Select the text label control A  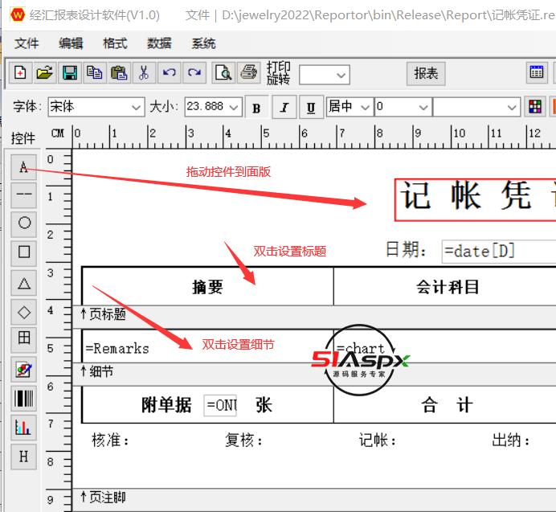[x=24, y=166]
